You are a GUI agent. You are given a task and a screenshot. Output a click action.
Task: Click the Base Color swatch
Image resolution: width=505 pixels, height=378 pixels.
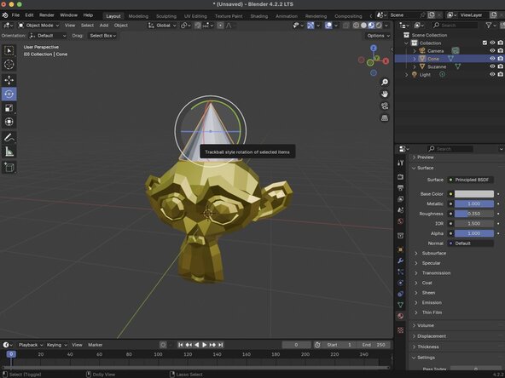pos(473,194)
